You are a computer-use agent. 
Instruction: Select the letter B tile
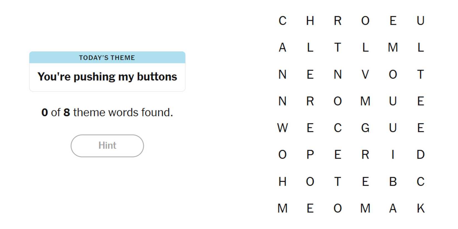coord(392,182)
